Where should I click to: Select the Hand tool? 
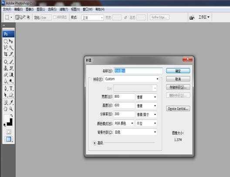coord(6,109)
